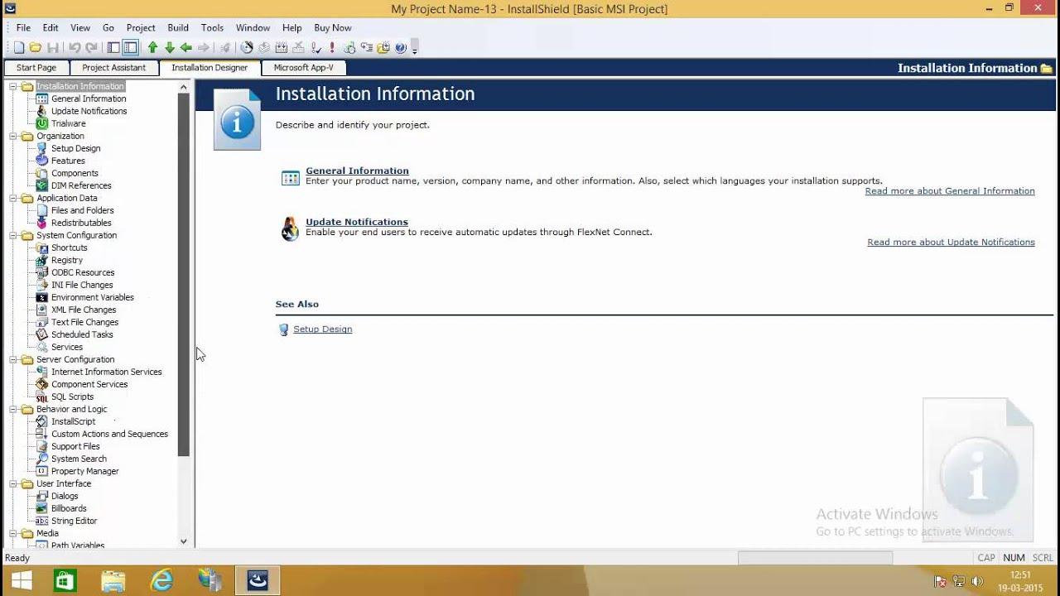Screen dimensions: 1060x596
Task: Select the InstallScript tree node
Action: coord(74,421)
